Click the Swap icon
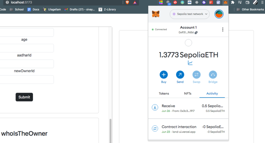Viewport: 265px width, 143px height. click(196, 75)
